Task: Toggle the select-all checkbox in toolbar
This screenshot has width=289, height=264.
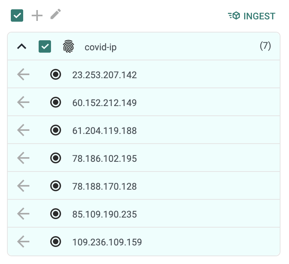Action: tap(17, 16)
